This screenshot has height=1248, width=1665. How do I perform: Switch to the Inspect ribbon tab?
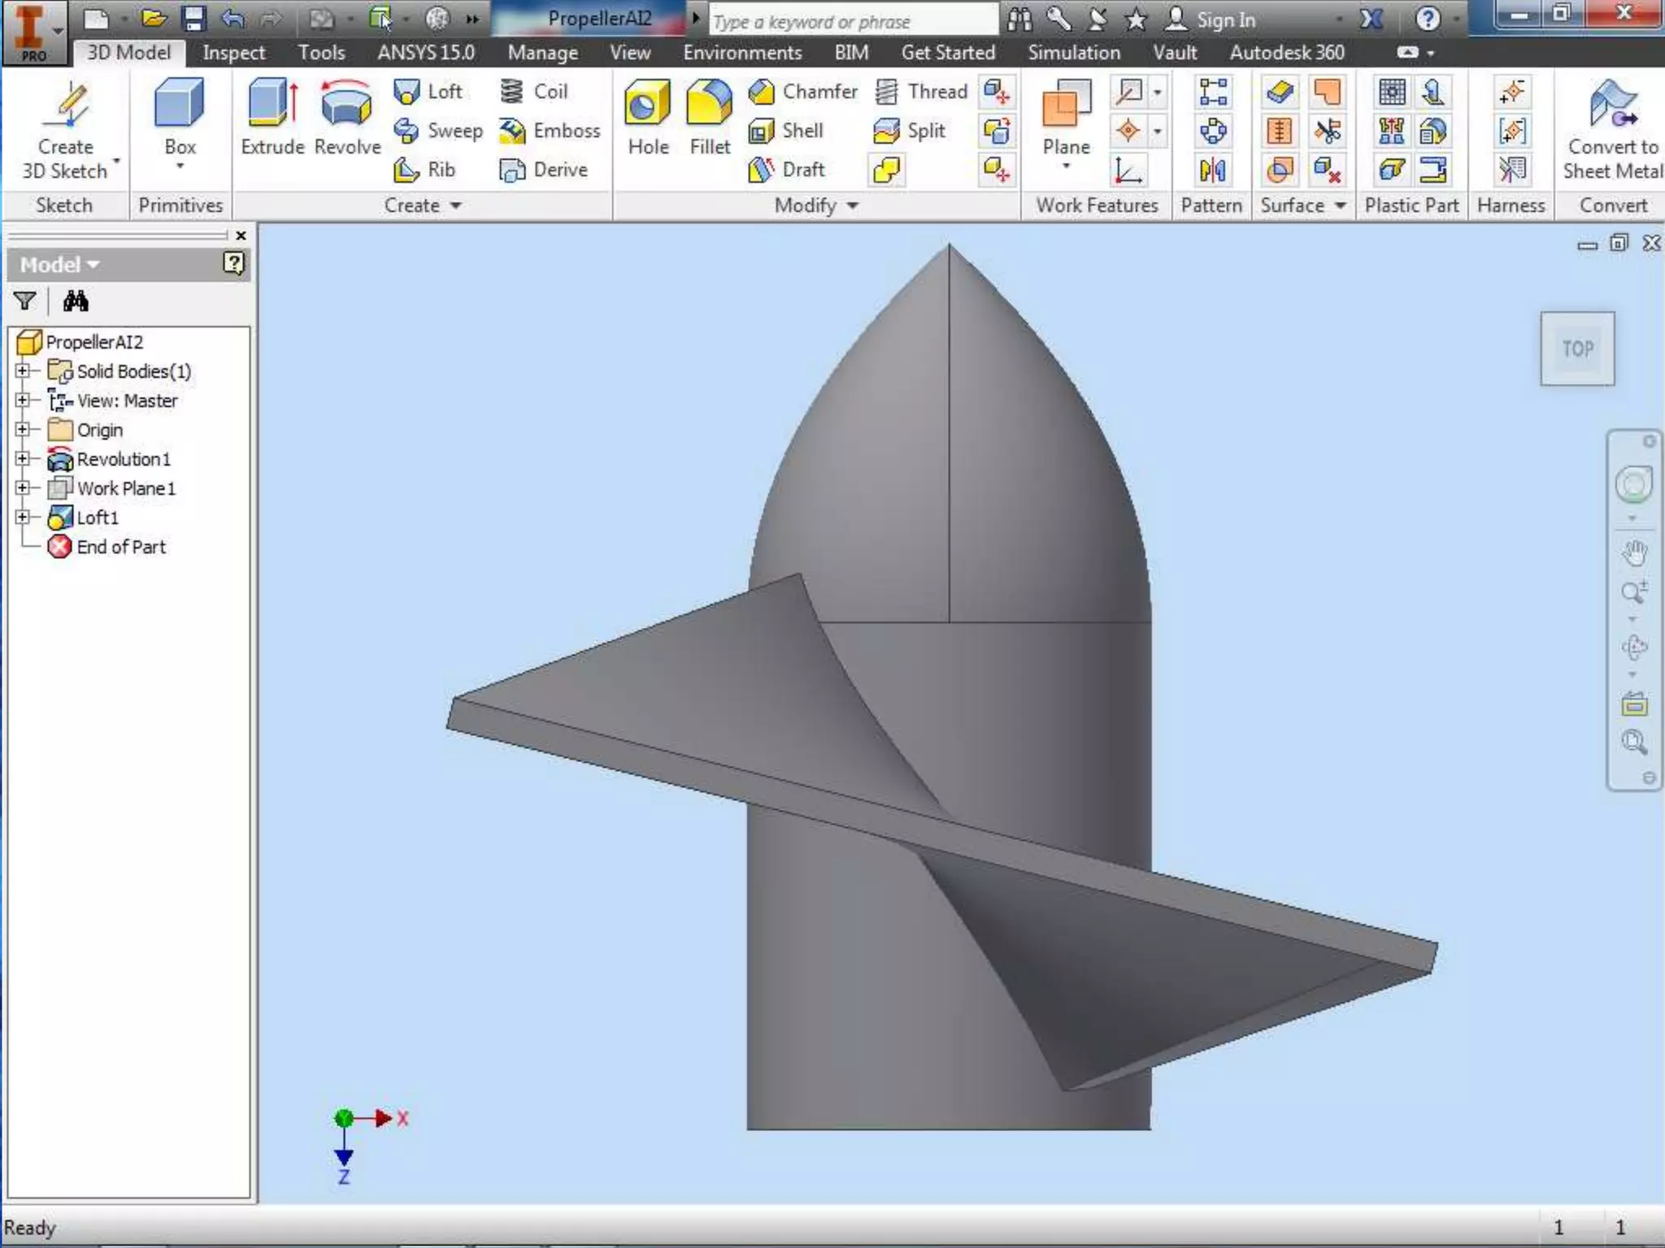point(233,53)
